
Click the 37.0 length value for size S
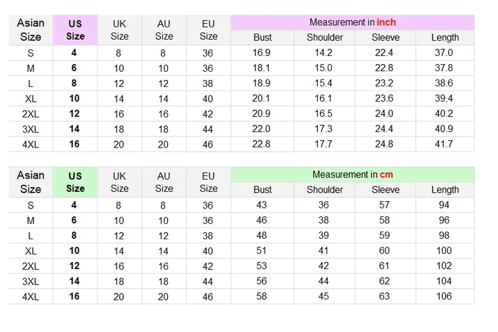(444, 53)
